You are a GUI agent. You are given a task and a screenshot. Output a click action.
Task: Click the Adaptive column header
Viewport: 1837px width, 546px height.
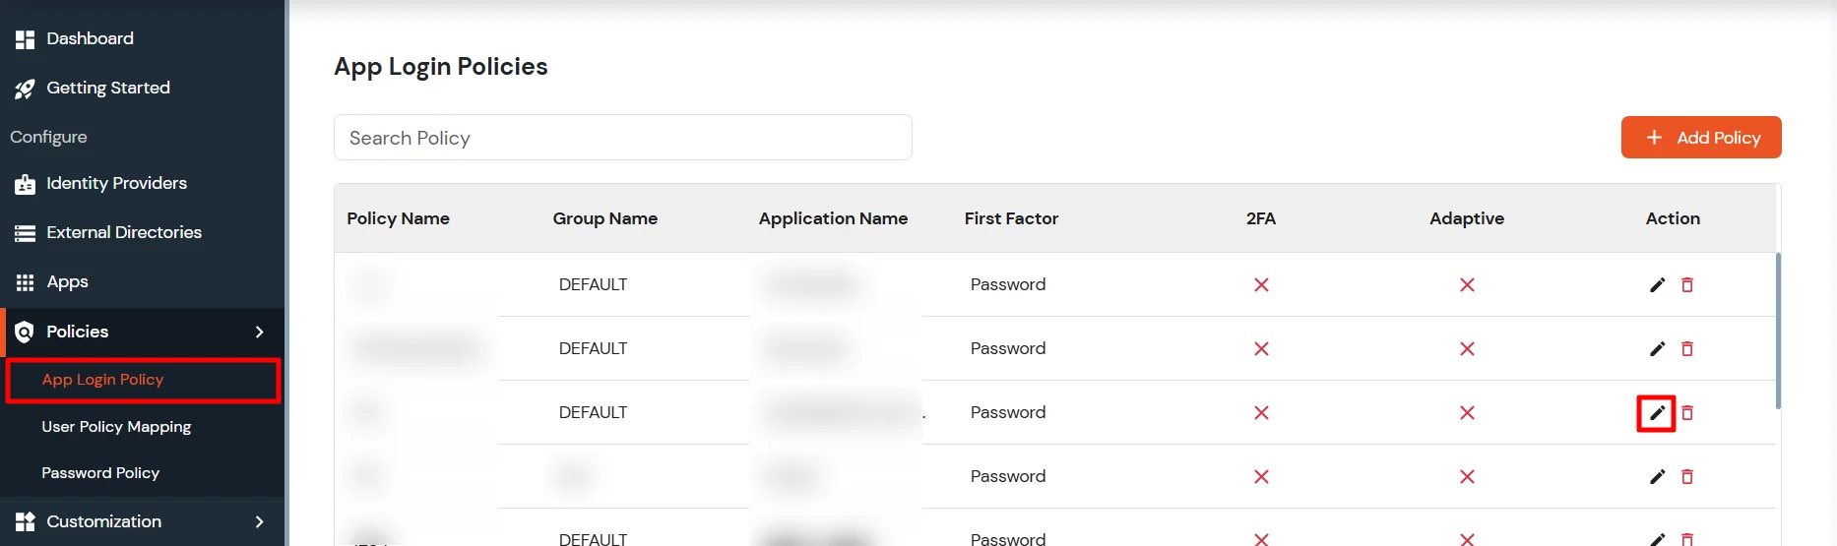pyautogui.click(x=1467, y=218)
